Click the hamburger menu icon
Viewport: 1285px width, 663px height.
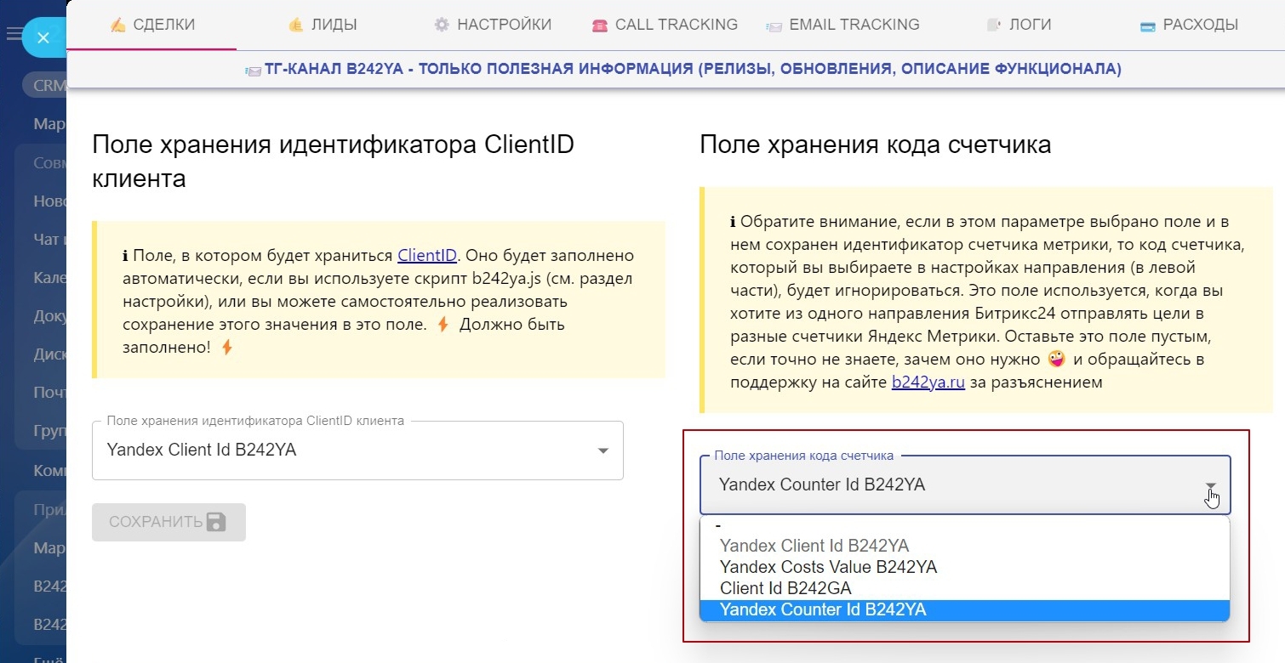[13, 35]
